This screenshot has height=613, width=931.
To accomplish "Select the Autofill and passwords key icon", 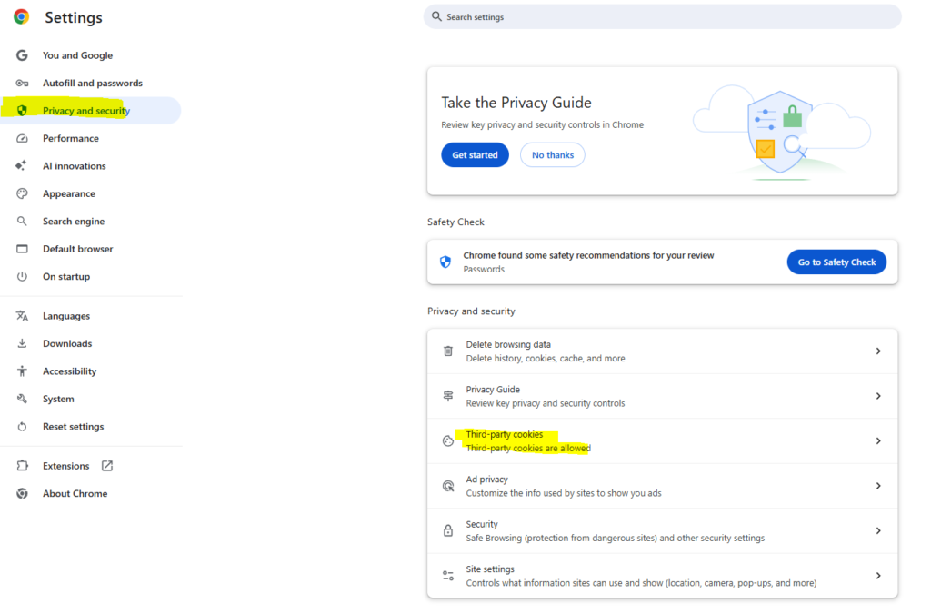I will click(x=21, y=83).
